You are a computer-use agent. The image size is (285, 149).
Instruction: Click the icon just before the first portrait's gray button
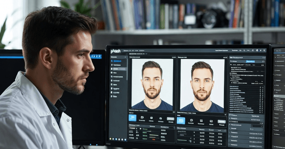click(161, 118)
